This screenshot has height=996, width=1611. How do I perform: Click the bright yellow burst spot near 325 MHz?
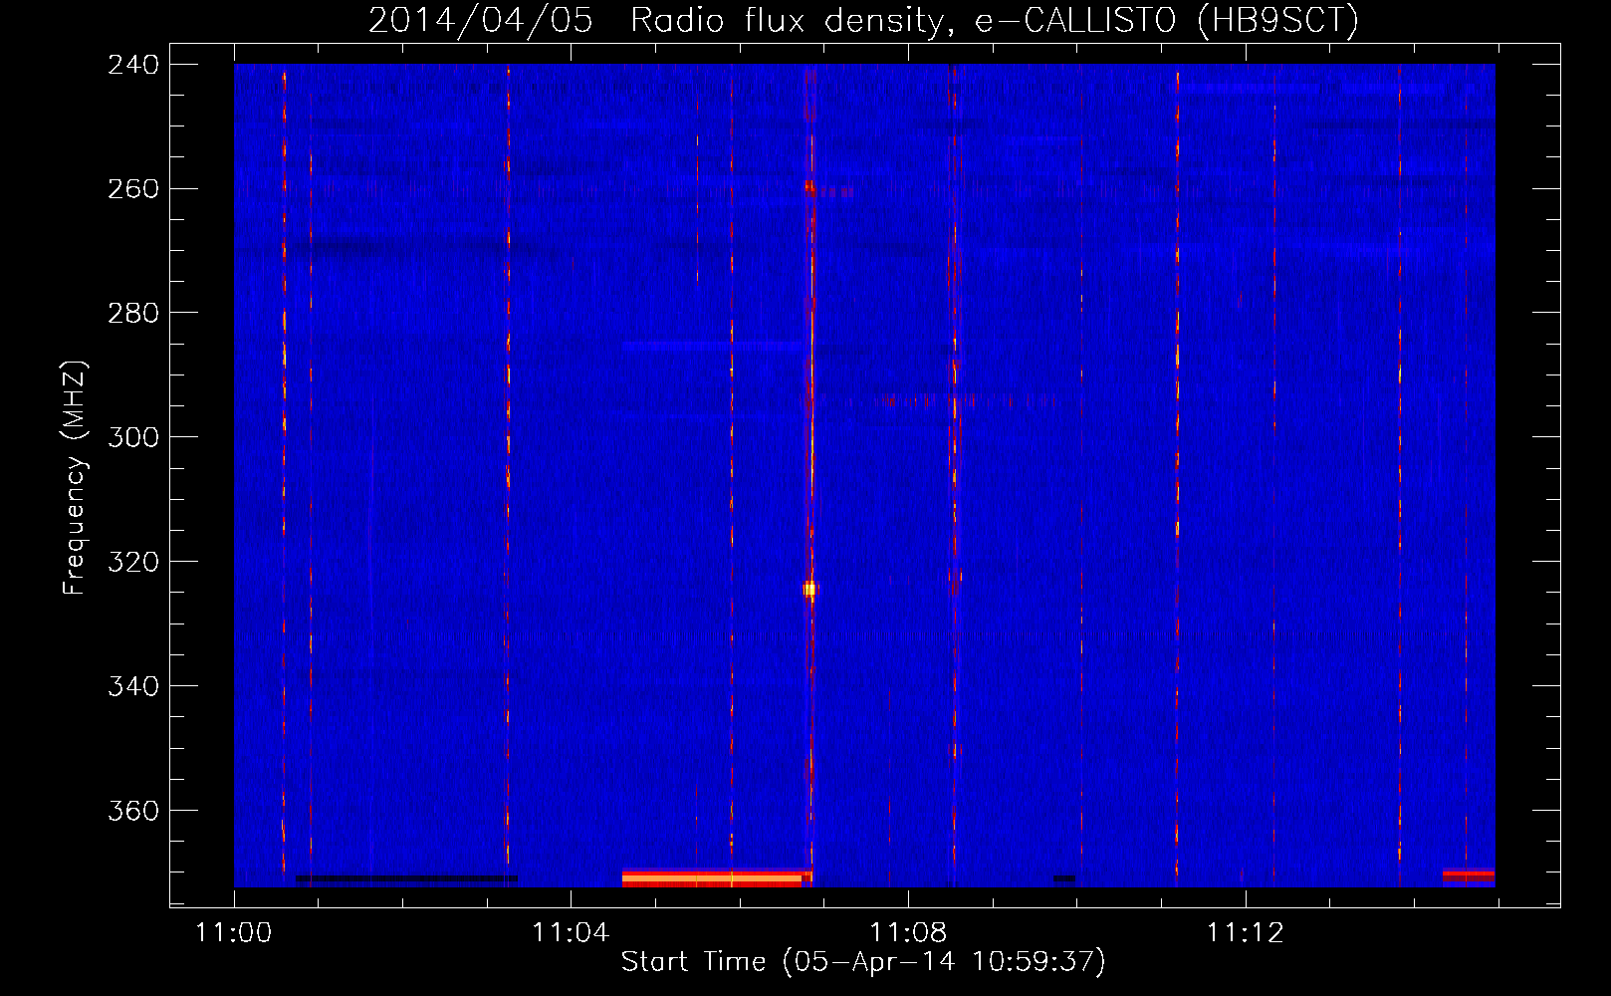pyautogui.click(x=809, y=590)
